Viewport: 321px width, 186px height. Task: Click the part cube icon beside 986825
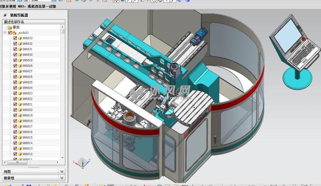(20, 82)
